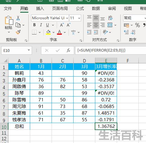
Task: Toggle Wrap Text icon
Action: pos(110,18)
